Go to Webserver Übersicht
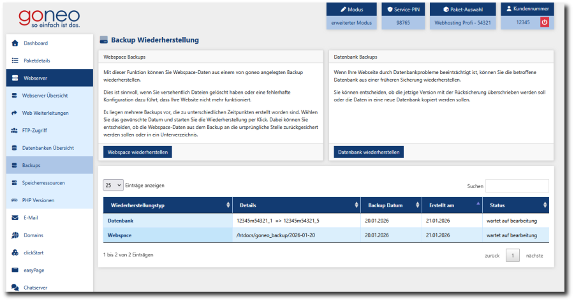This screenshot has height=301, width=574. pyautogui.click(x=49, y=96)
